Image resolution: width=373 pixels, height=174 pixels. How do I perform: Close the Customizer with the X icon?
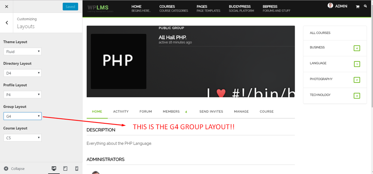coord(7,7)
